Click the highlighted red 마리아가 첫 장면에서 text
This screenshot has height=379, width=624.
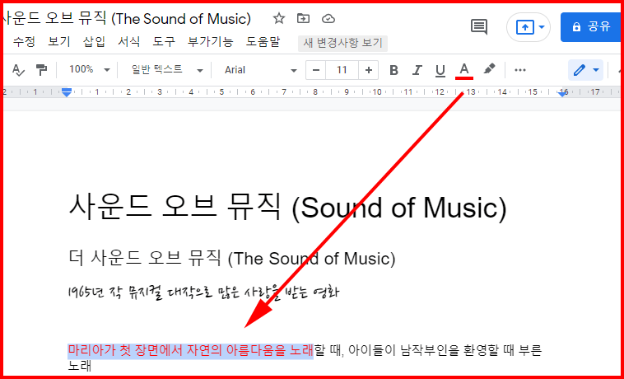coord(191,351)
